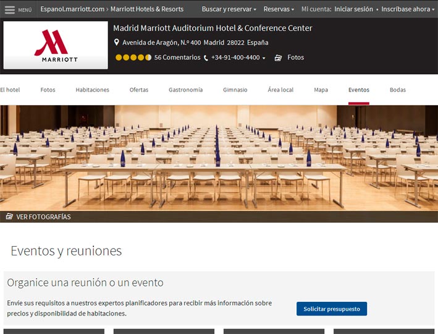Click the yellow star rating circles

tap(133, 58)
